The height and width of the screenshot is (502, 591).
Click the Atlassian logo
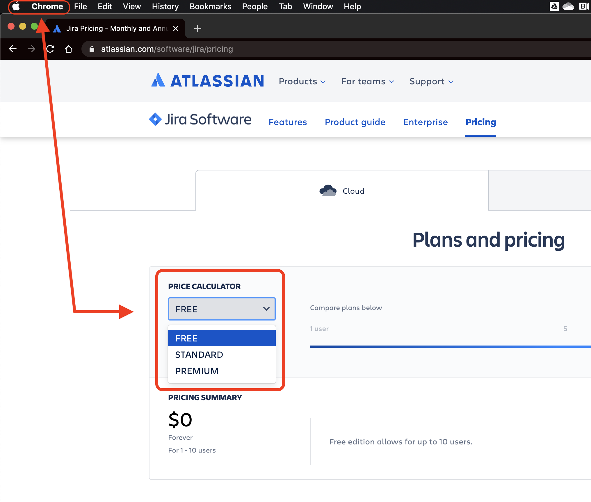pyautogui.click(x=208, y=81)
